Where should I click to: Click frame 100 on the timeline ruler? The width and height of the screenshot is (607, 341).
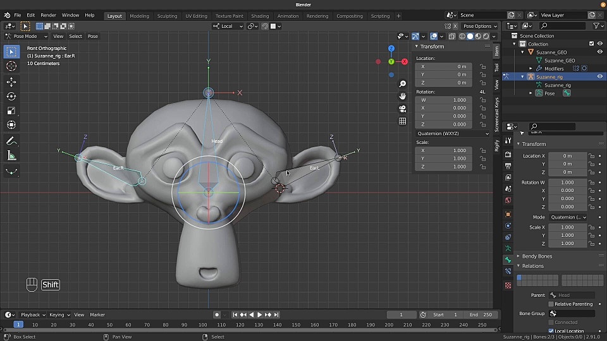(x=202, y=325)
